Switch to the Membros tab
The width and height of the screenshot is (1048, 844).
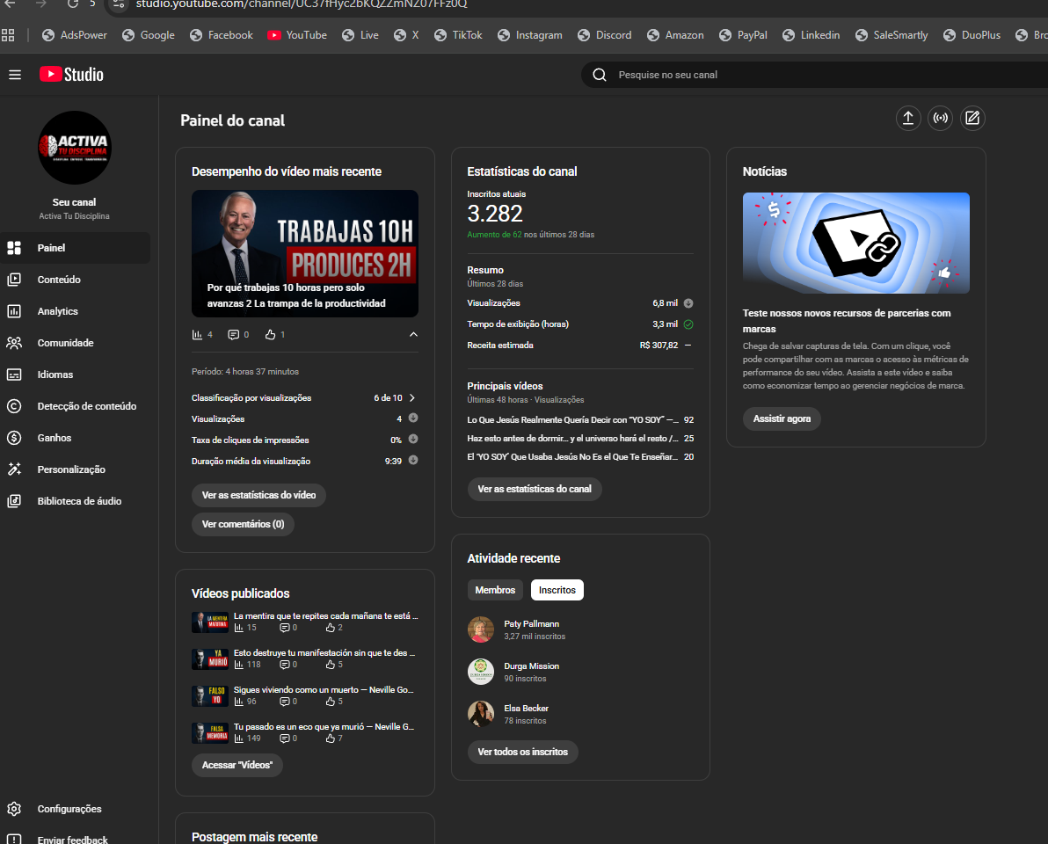point(495,590)
